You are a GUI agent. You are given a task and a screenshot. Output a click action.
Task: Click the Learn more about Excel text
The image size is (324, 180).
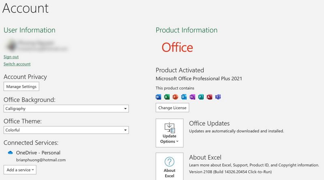[x=254, y=165]
